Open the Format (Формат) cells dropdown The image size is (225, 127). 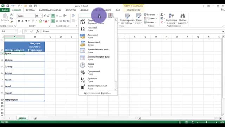pos(155,22)
